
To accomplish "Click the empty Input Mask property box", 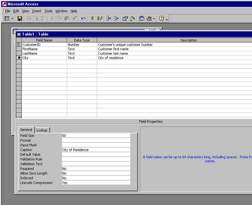I will click(96, 145).
